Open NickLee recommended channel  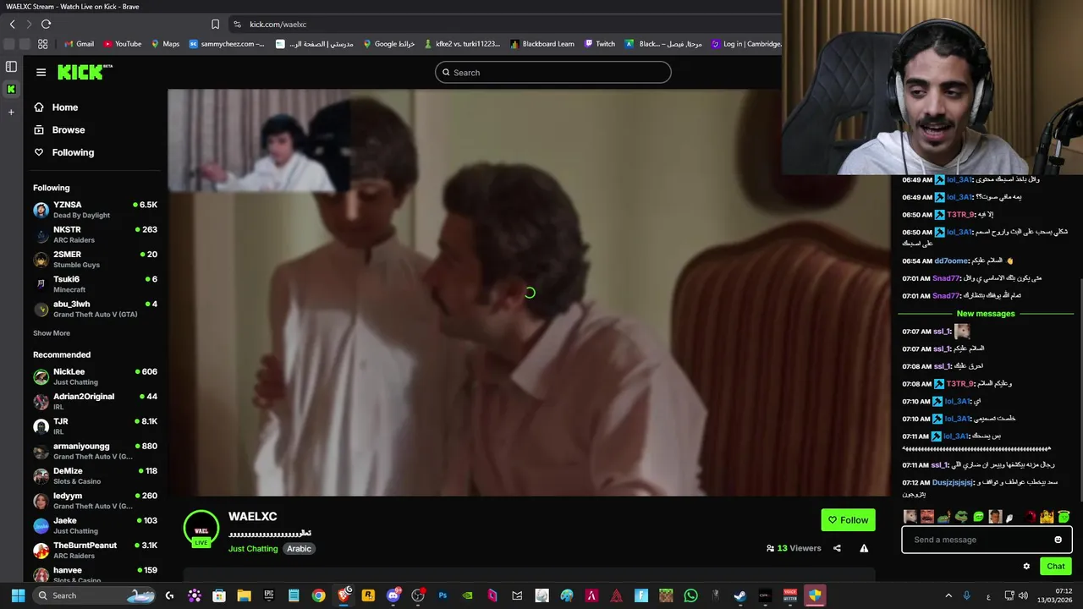pos(95,376)
